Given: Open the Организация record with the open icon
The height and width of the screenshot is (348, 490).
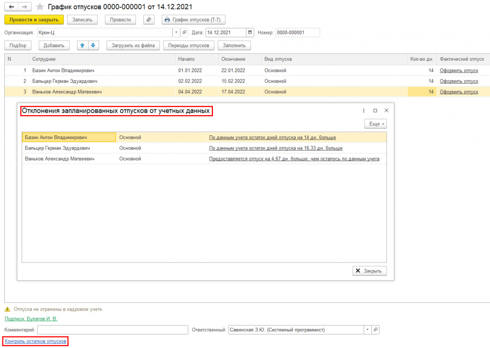Looking at the screenshot, I should pos(184,33).
